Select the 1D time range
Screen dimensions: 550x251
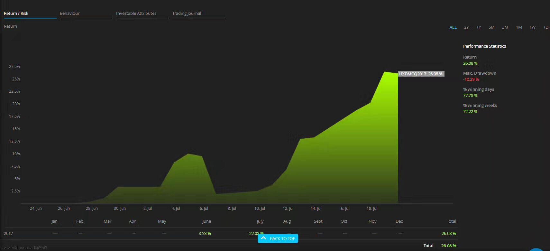[x=546, y=27]
